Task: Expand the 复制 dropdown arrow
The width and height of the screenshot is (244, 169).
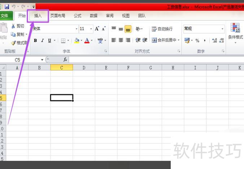Action: point(26,34)
